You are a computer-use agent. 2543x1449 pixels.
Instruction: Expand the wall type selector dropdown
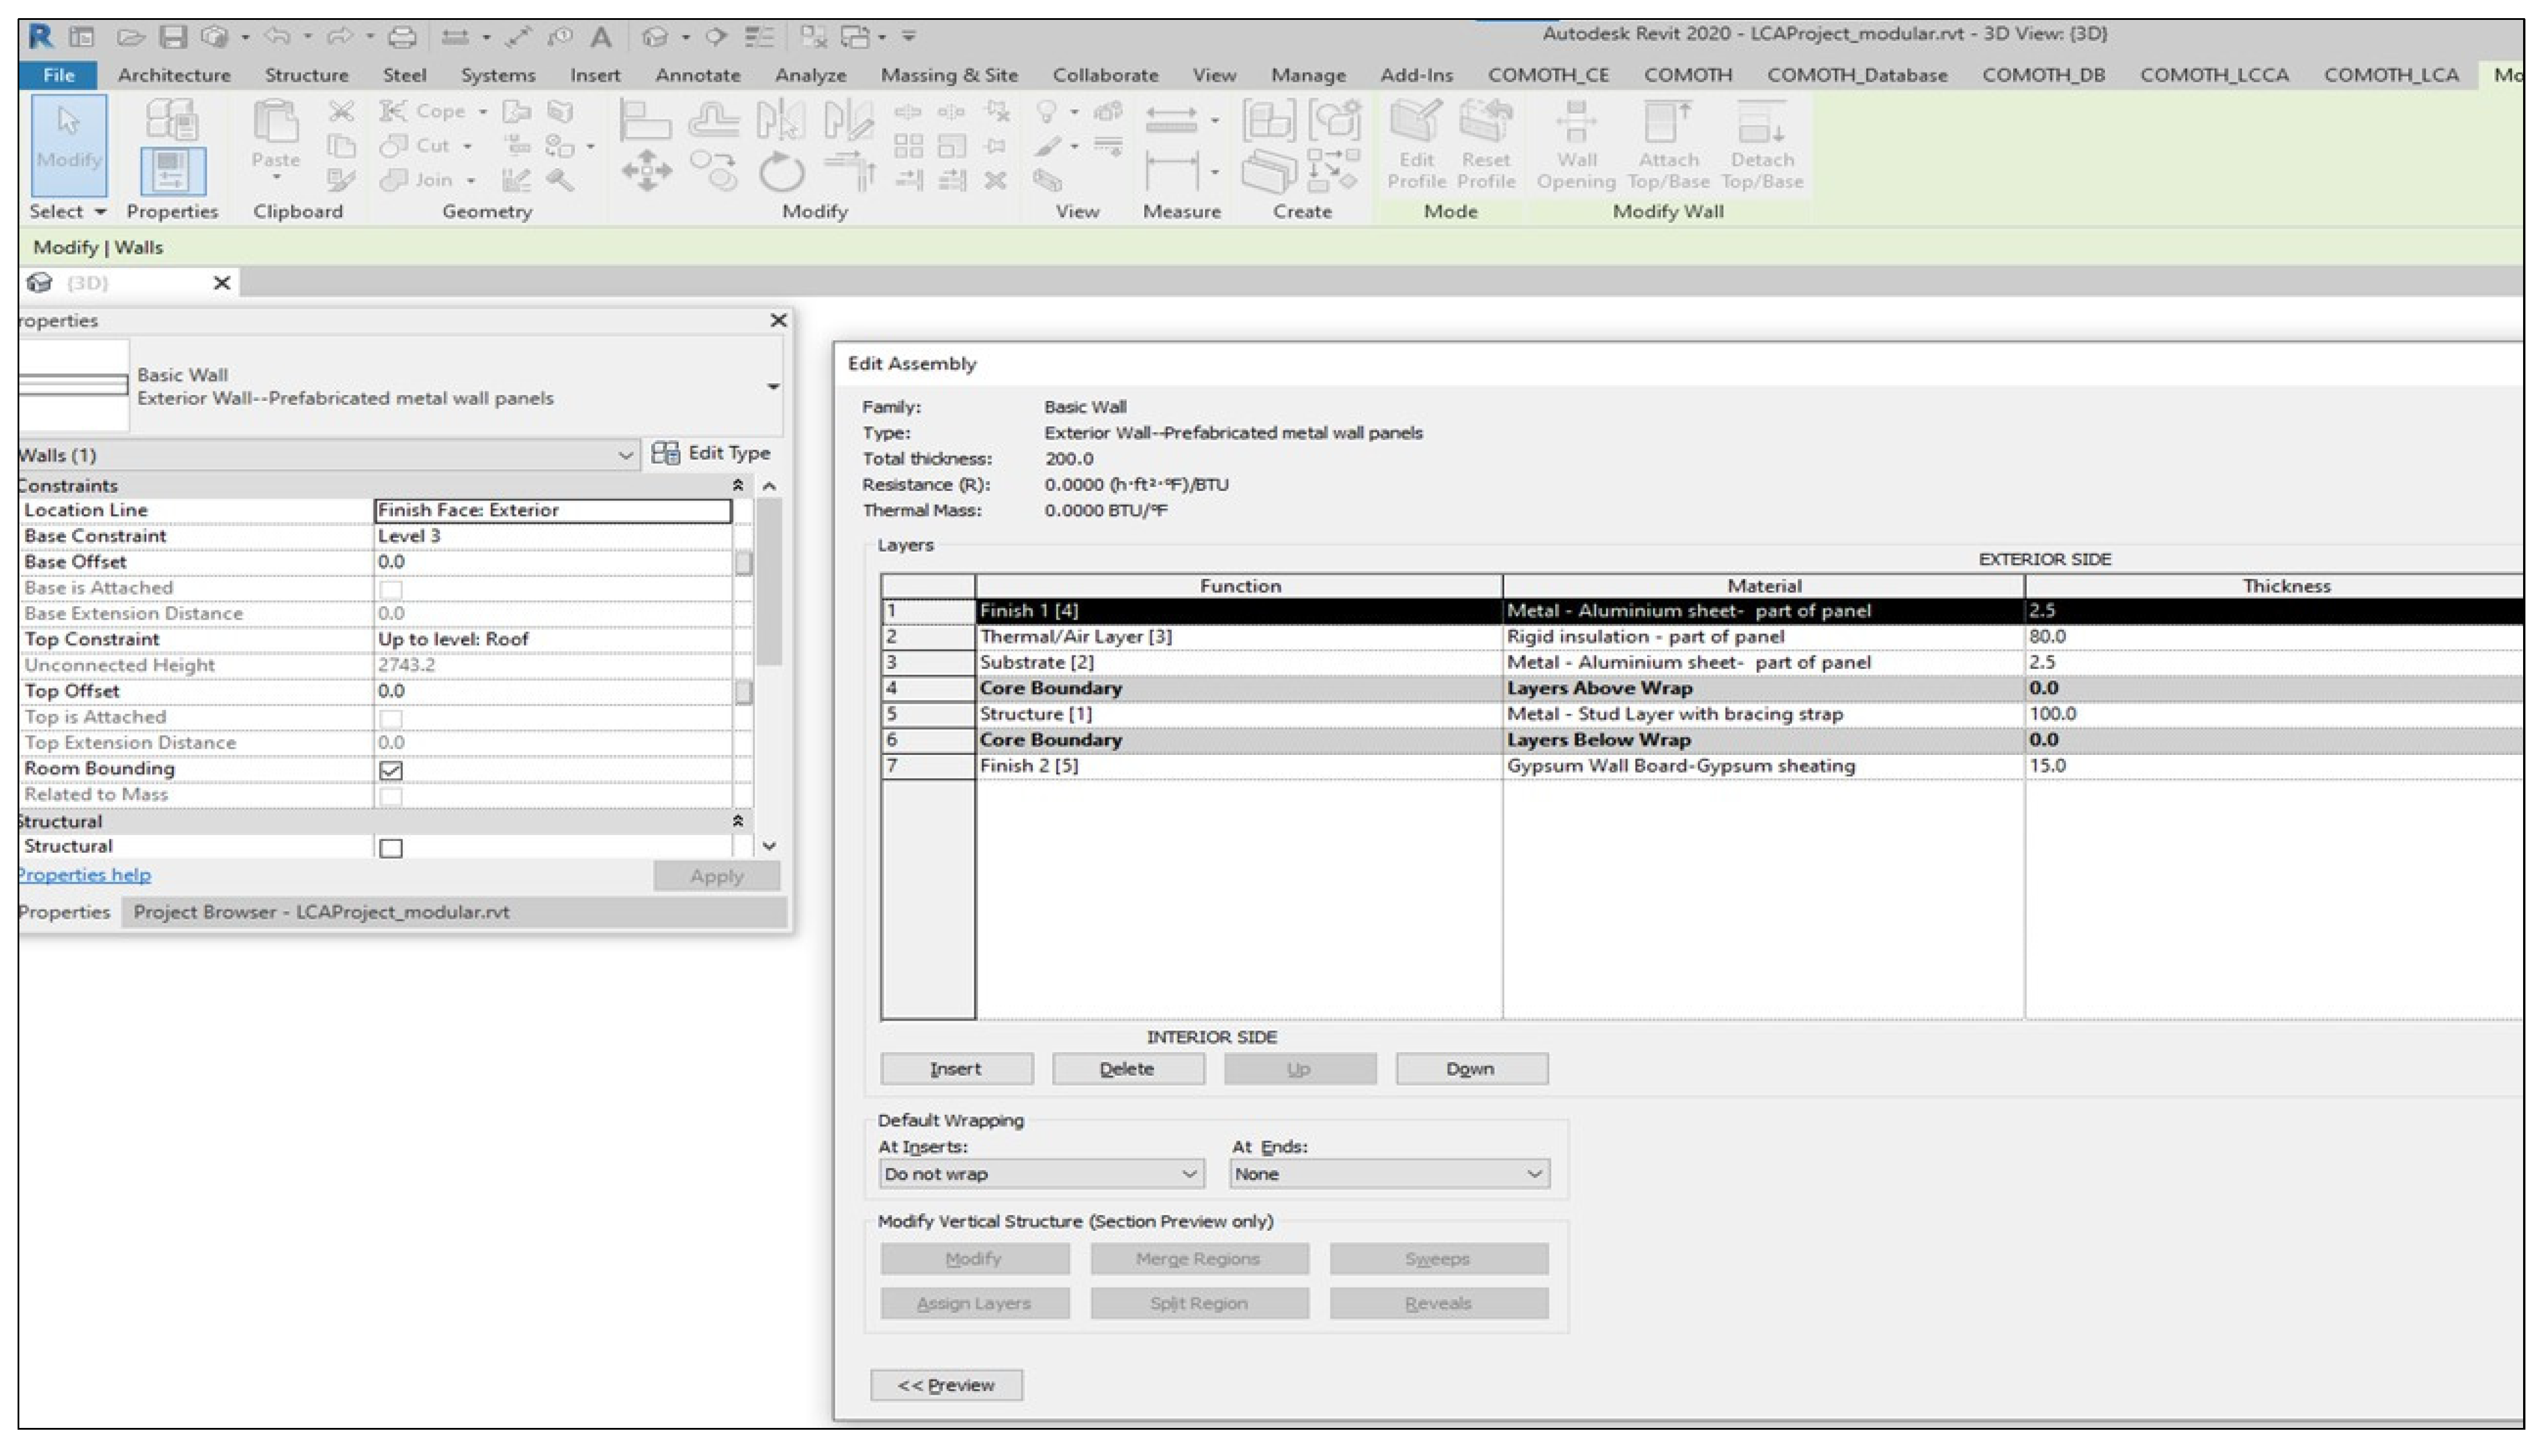(773, 387)
